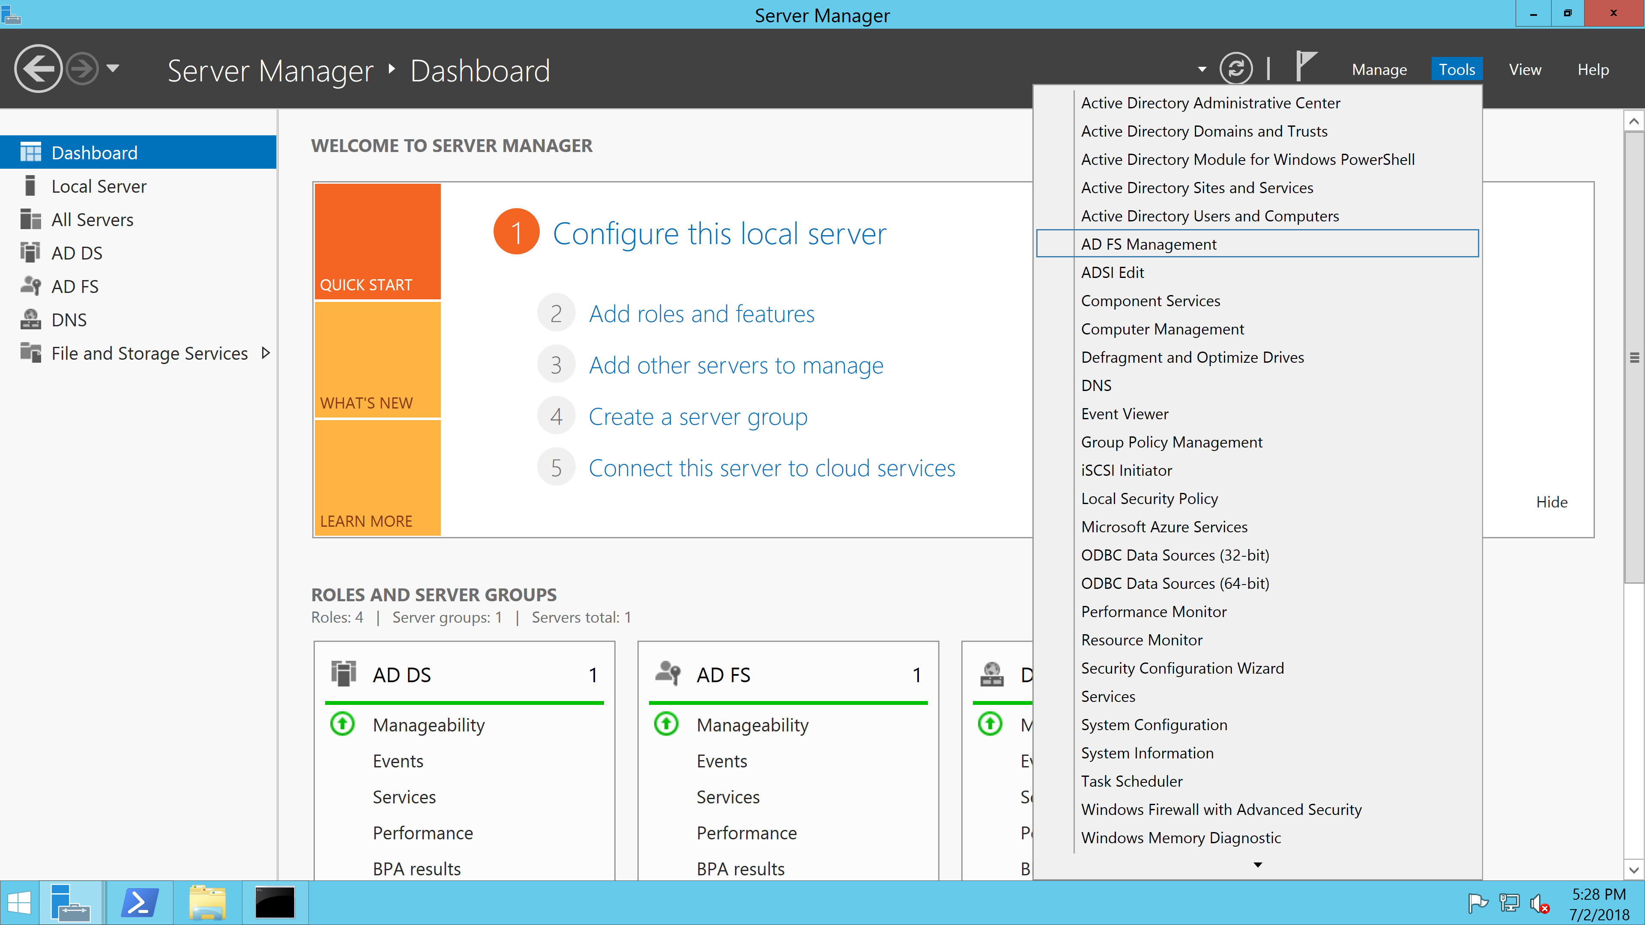Screen dimensions: 1645x925
Task: Click the WHAT'S NEW tile
Action: coord(377,360)
